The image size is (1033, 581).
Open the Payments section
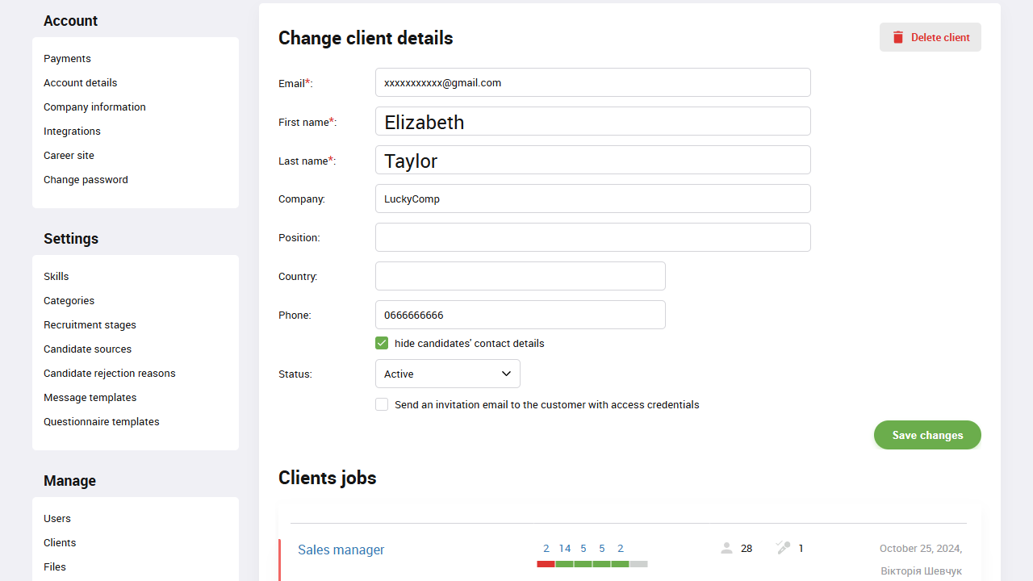tap(67, 58)
